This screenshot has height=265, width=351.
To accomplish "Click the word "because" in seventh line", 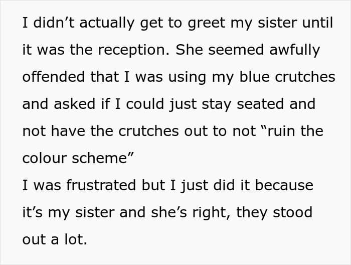I will click(x=284, y=185).
